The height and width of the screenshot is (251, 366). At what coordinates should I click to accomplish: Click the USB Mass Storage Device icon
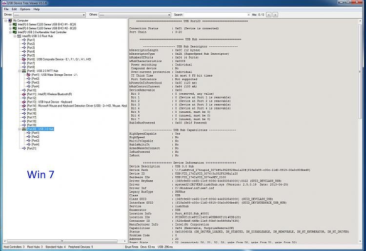[28, 75]
